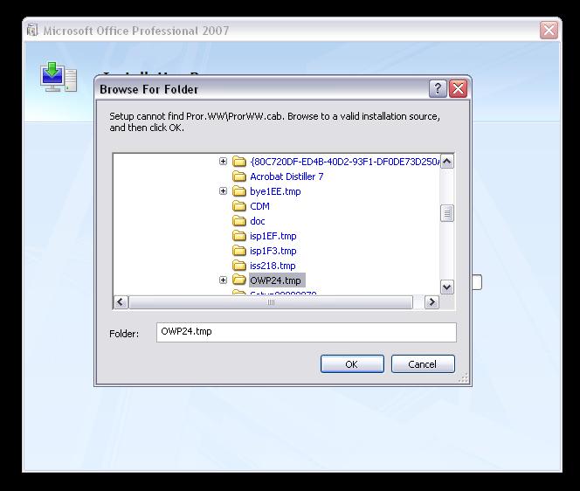Expand the {80C720DF-ED4B folder node
This screenshot has height=491, width=580.
click(x=223, y=162)
